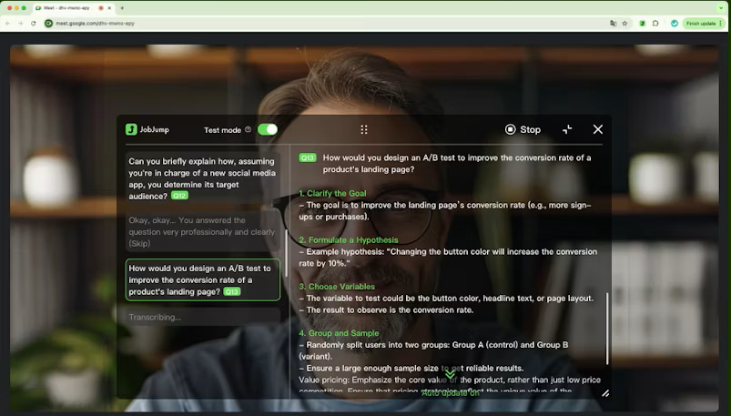Click the Finish update button

[x=701, y=24]
